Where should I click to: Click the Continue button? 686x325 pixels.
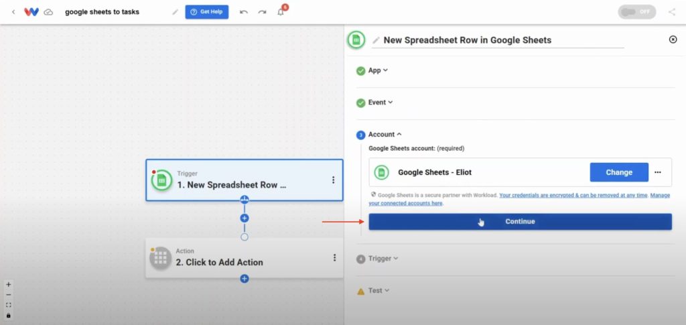click(520, 222)
